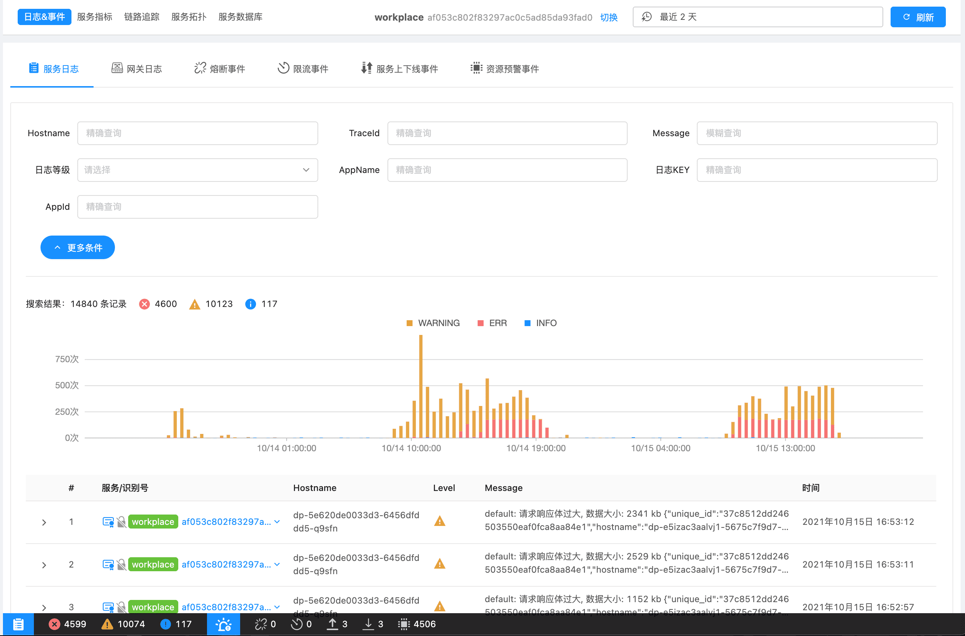
Task: Click the warning level icon in row 2
Action: pyautogui.click(x=439, y=564)
